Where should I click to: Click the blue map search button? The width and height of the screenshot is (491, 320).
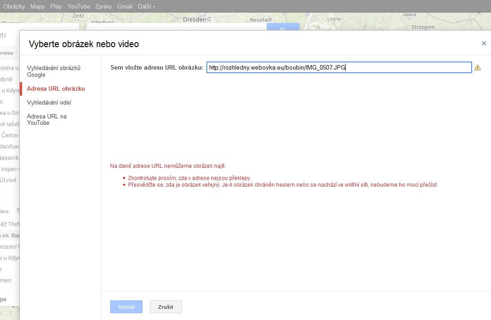tap(282, 27)
